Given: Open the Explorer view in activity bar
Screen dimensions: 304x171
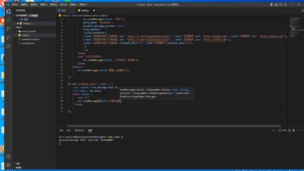Looking at the screenshot, I should 9,11.
